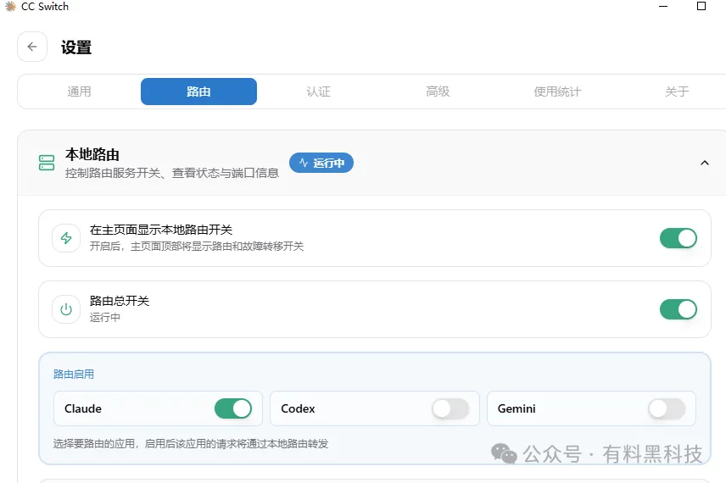Screen dimensions: 726x483
Task: Click the lightning icon in 在主页面显示本地路由开关 row
Action: coord(66,238)
